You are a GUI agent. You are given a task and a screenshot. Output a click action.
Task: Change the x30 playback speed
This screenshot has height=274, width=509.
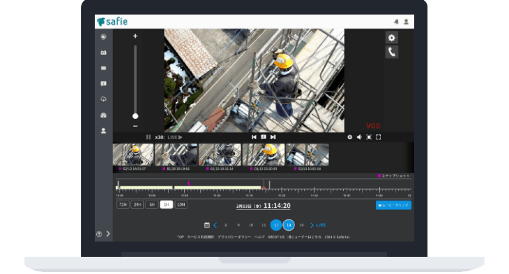(x=160, y=137)
